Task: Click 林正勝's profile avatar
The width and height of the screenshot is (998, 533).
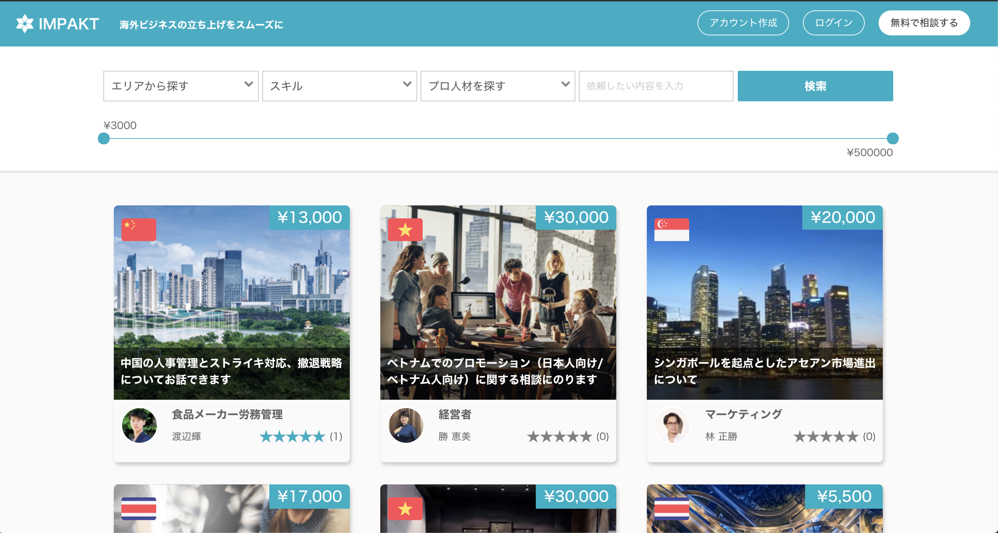Action: tap(673, 425)
